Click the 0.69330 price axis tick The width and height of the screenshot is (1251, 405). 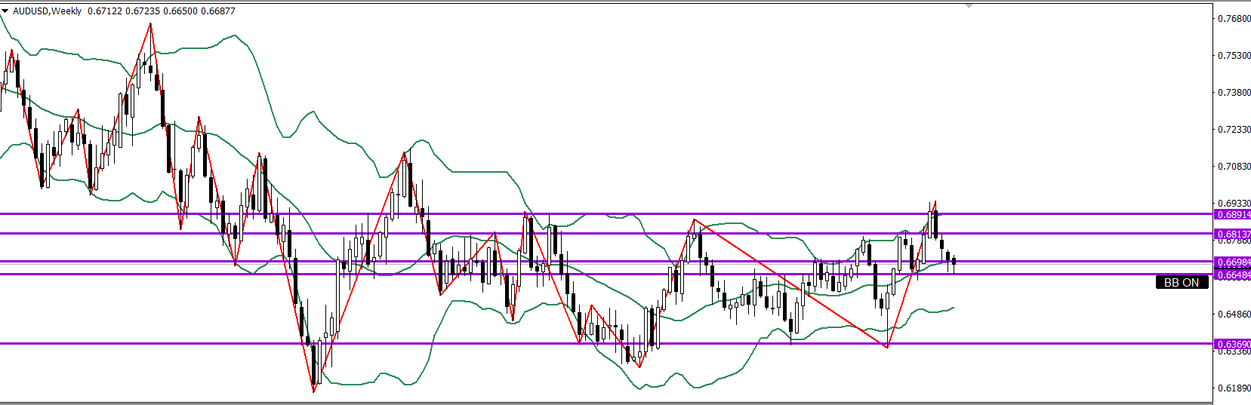pos(1234,204)
